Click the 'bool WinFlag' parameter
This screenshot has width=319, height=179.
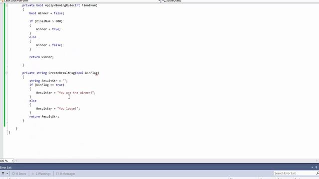[87, 73]
